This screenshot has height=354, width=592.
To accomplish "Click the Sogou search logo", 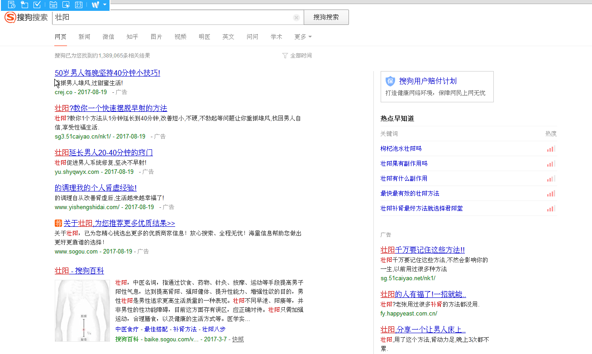I will tap(26, 17).
